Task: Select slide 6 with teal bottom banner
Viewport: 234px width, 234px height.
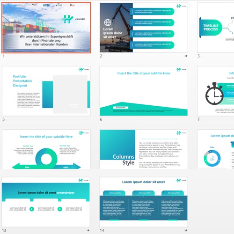Action: tap(144, 91)
